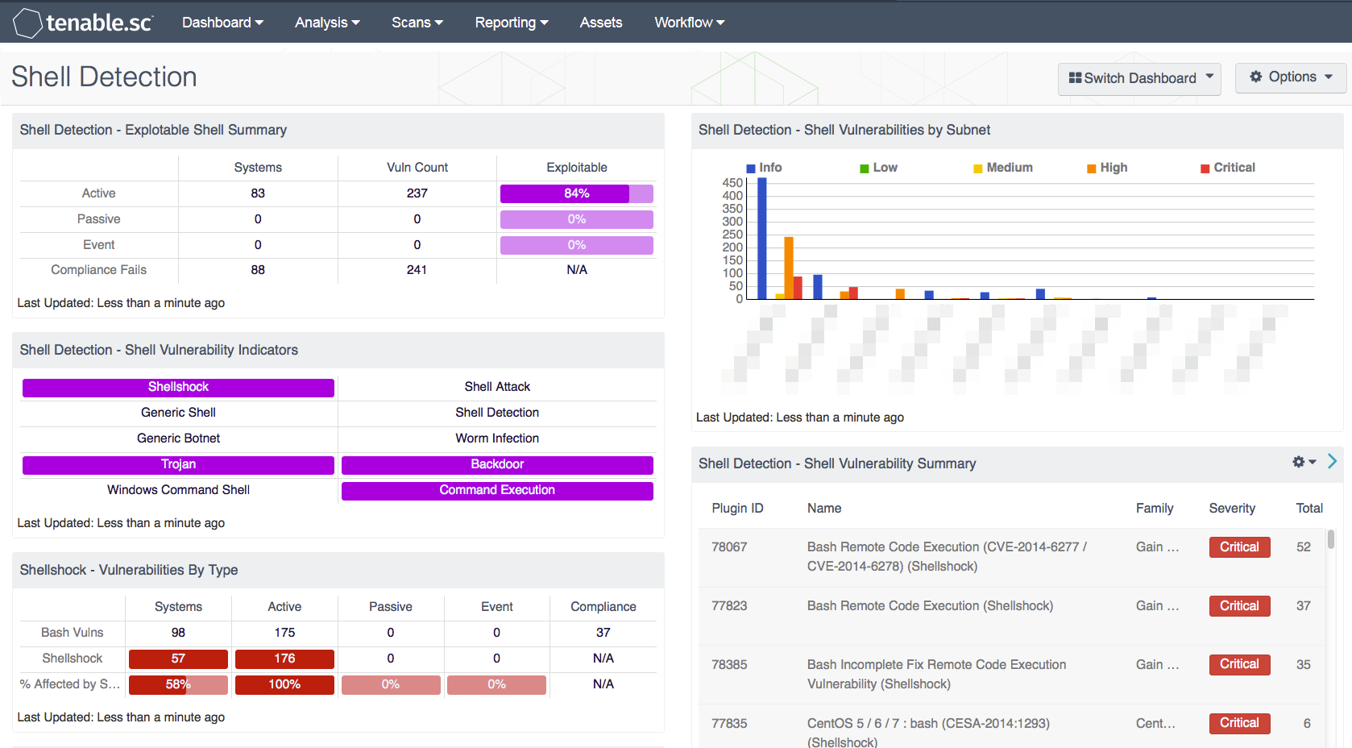This screenshot has width=1352, height=748.
Task: Click the Shellshock indicator
Action: 178,388
